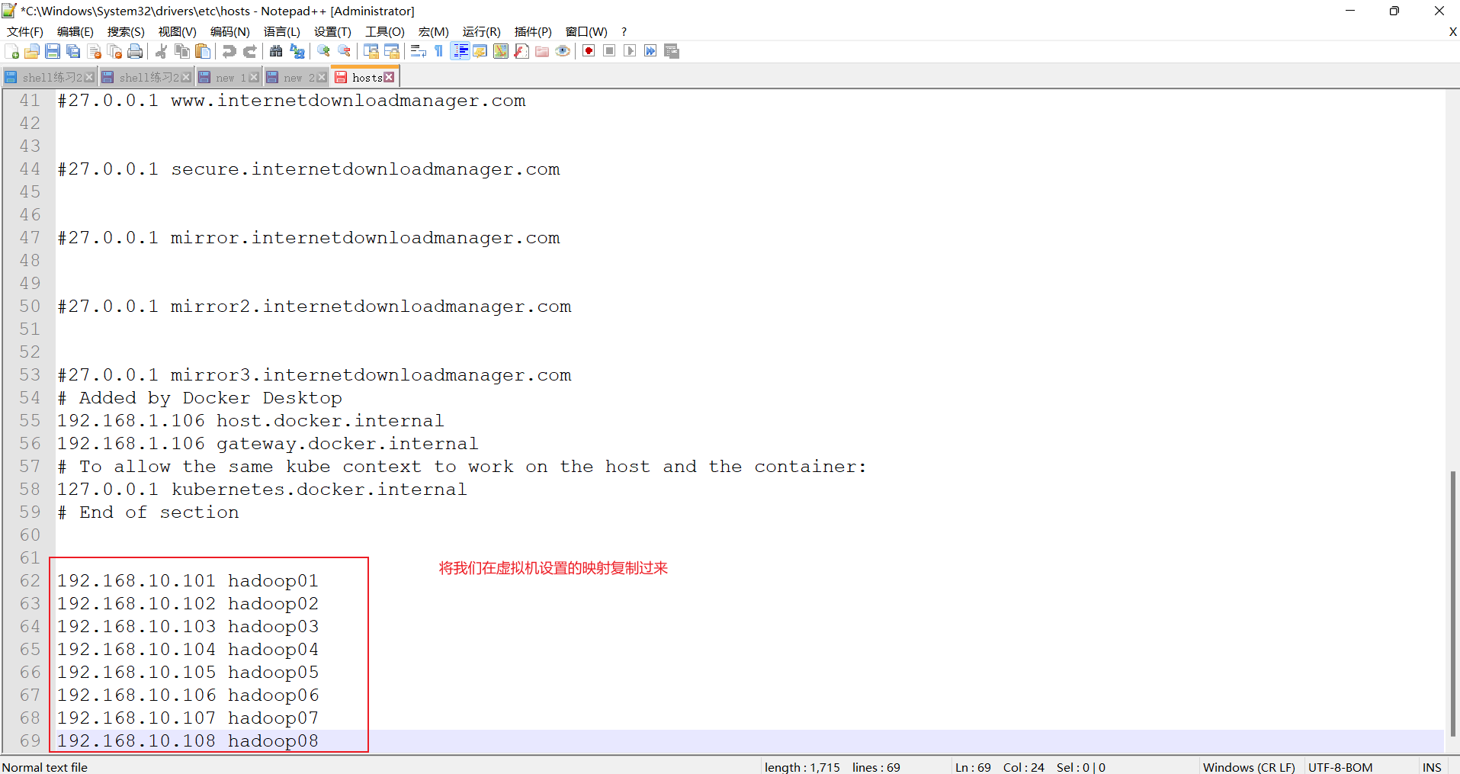Open the Folder as Workspace icon

click(542, 51)
